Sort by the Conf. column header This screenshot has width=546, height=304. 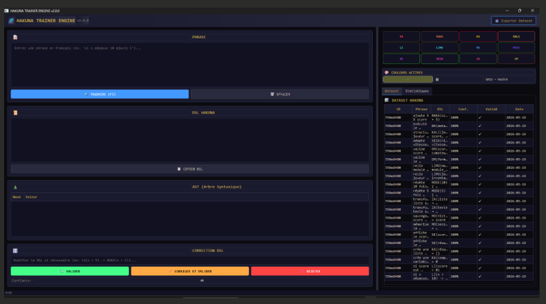[463, 109]
